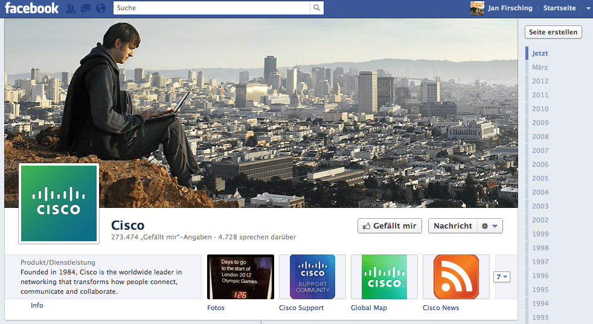Expand account menu arrow in top bar
The width and height of the screenshot is (593, 324).
[x=588, y=8]
